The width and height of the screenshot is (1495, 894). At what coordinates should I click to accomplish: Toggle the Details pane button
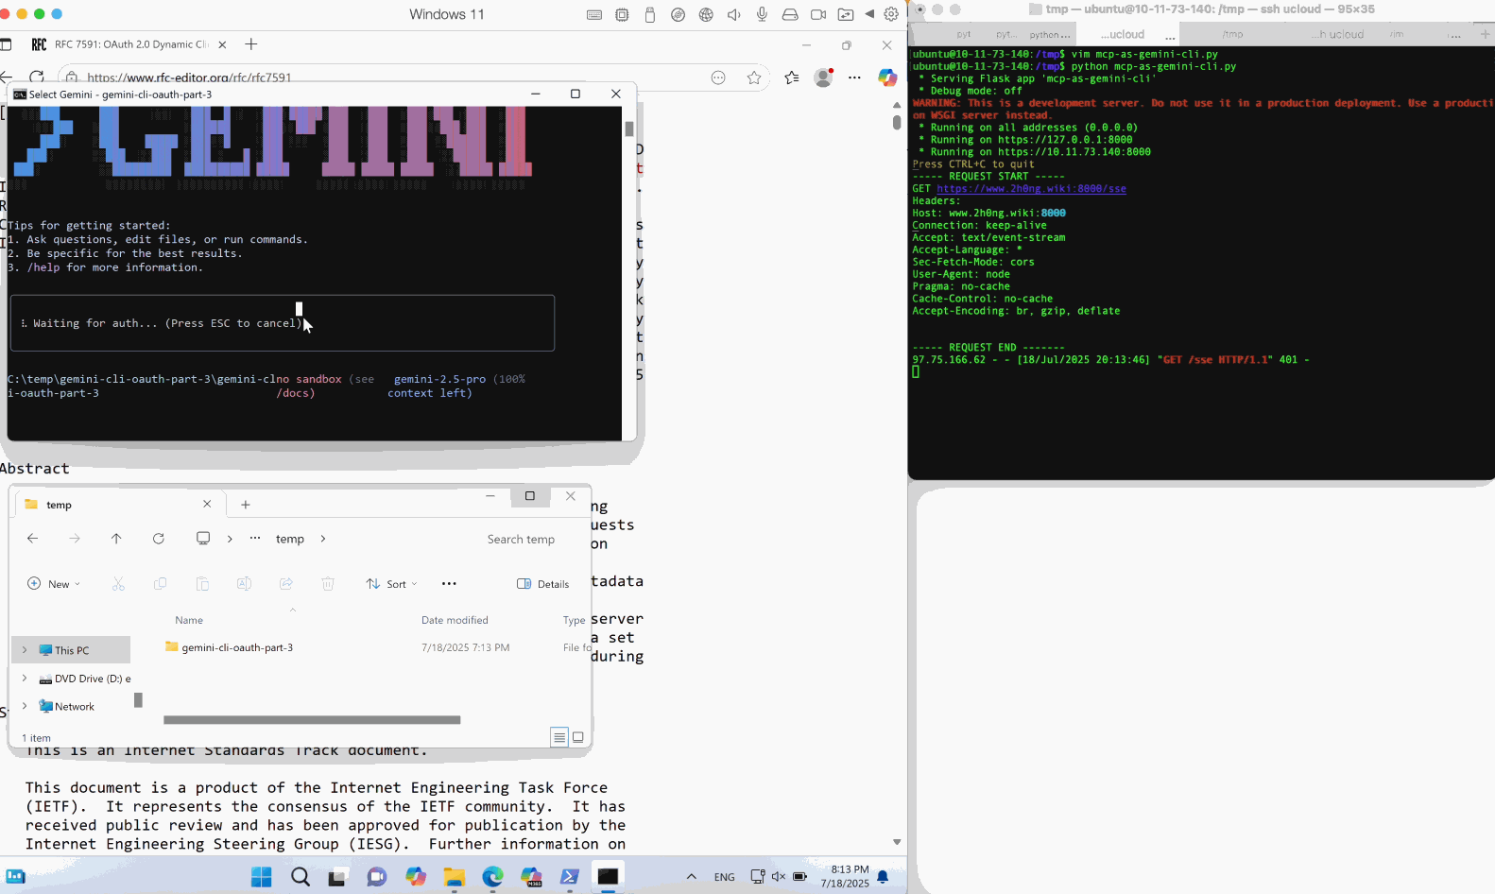(543, 584)
